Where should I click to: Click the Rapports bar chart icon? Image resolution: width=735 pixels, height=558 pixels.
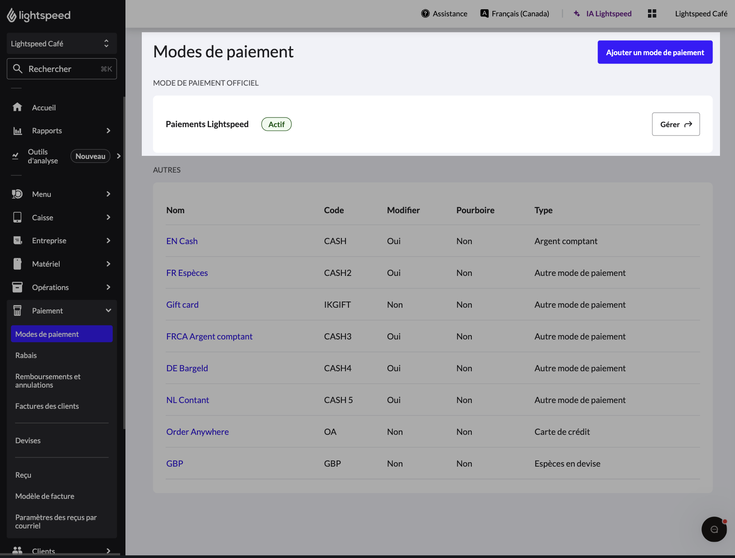pyautogui.click(x=17, y=131)
